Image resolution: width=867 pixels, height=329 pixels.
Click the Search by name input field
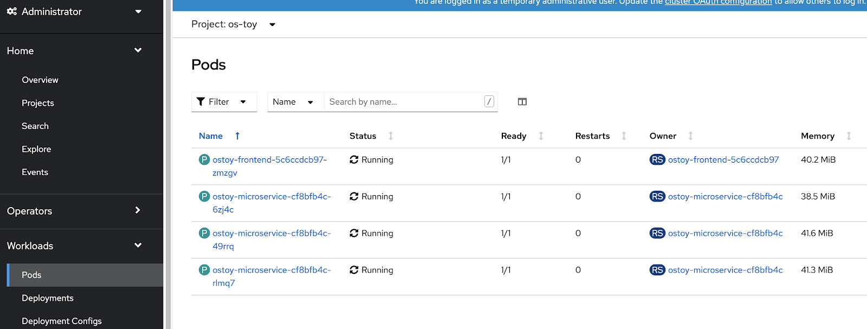404,102
